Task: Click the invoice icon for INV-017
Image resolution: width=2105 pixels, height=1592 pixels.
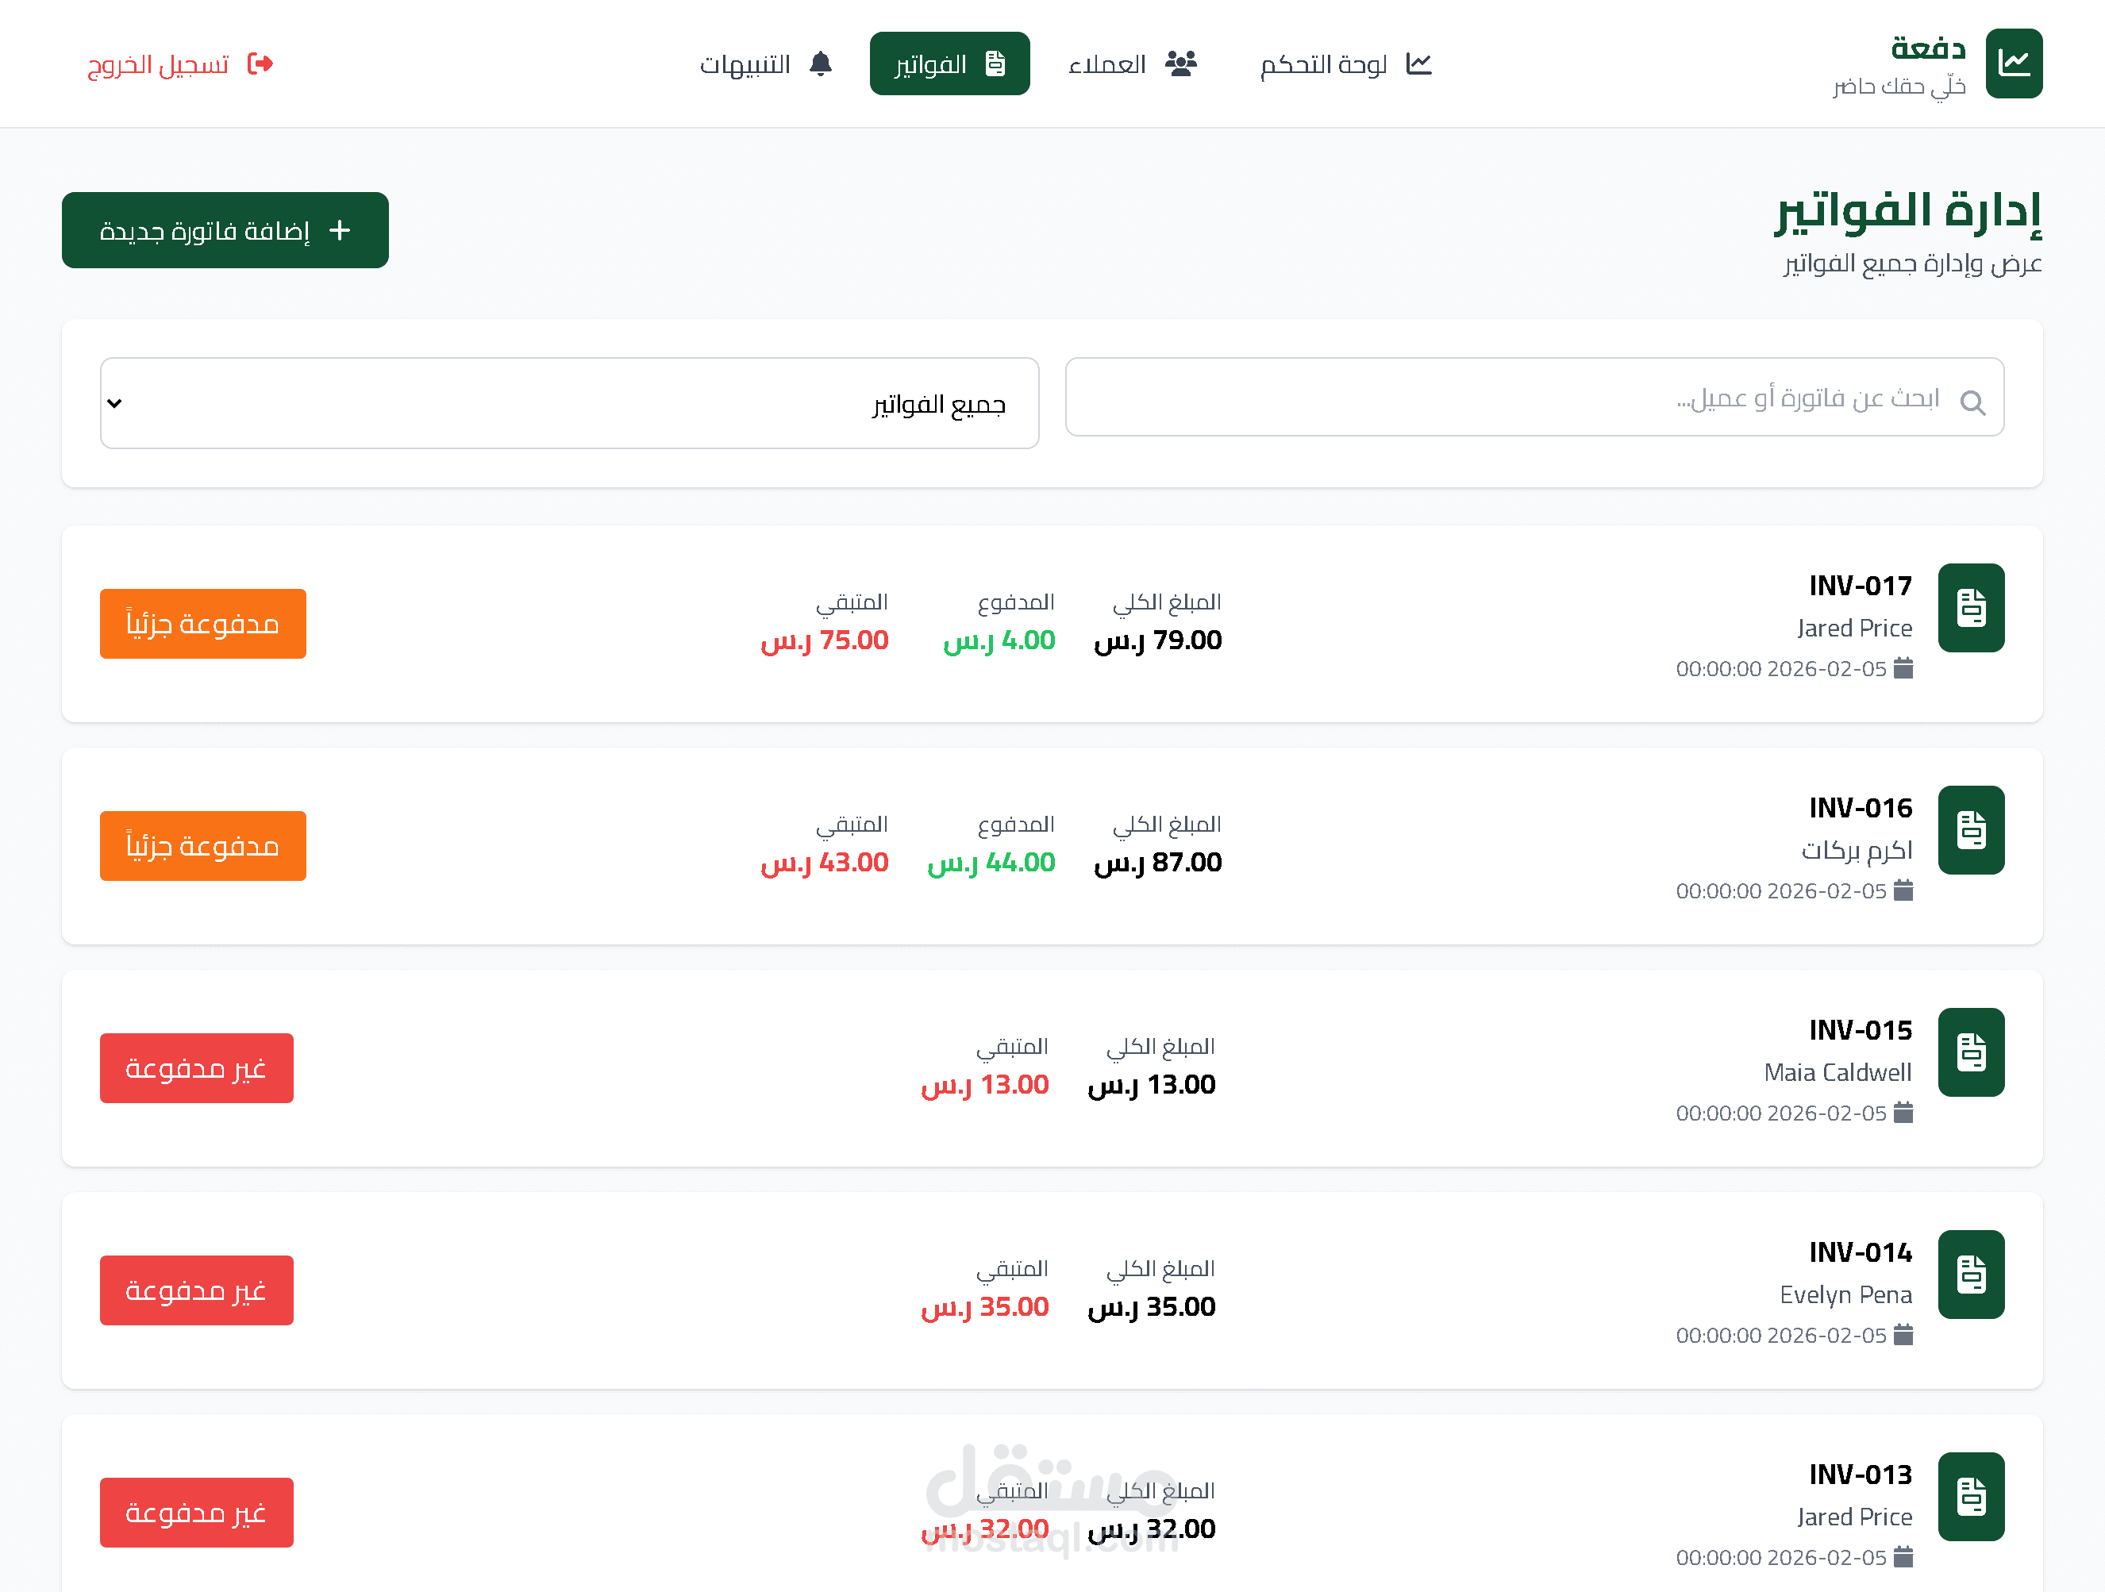Action: (1970, 608)
